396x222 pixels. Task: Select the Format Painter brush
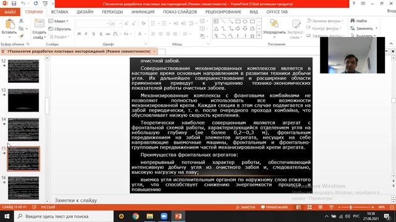coord(21,36)
